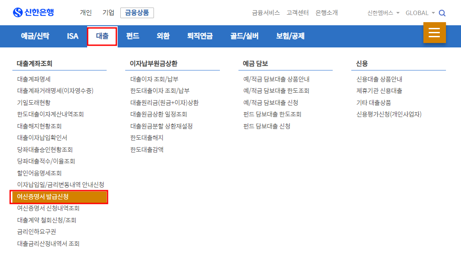The width and height of the screenshot is (461, 254).
Task: Switch to the 퇴직연금 tab
Action: pos(200,36)
